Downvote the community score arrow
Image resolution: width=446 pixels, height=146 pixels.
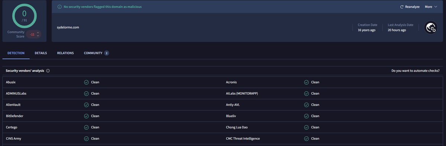point(38,36)
